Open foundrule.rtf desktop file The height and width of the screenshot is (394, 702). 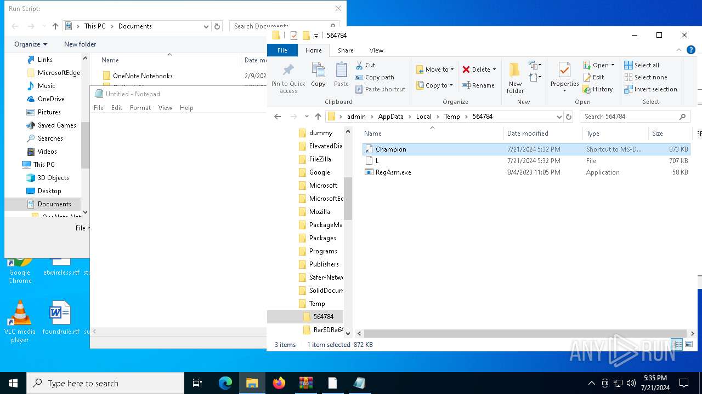[61, 317]
